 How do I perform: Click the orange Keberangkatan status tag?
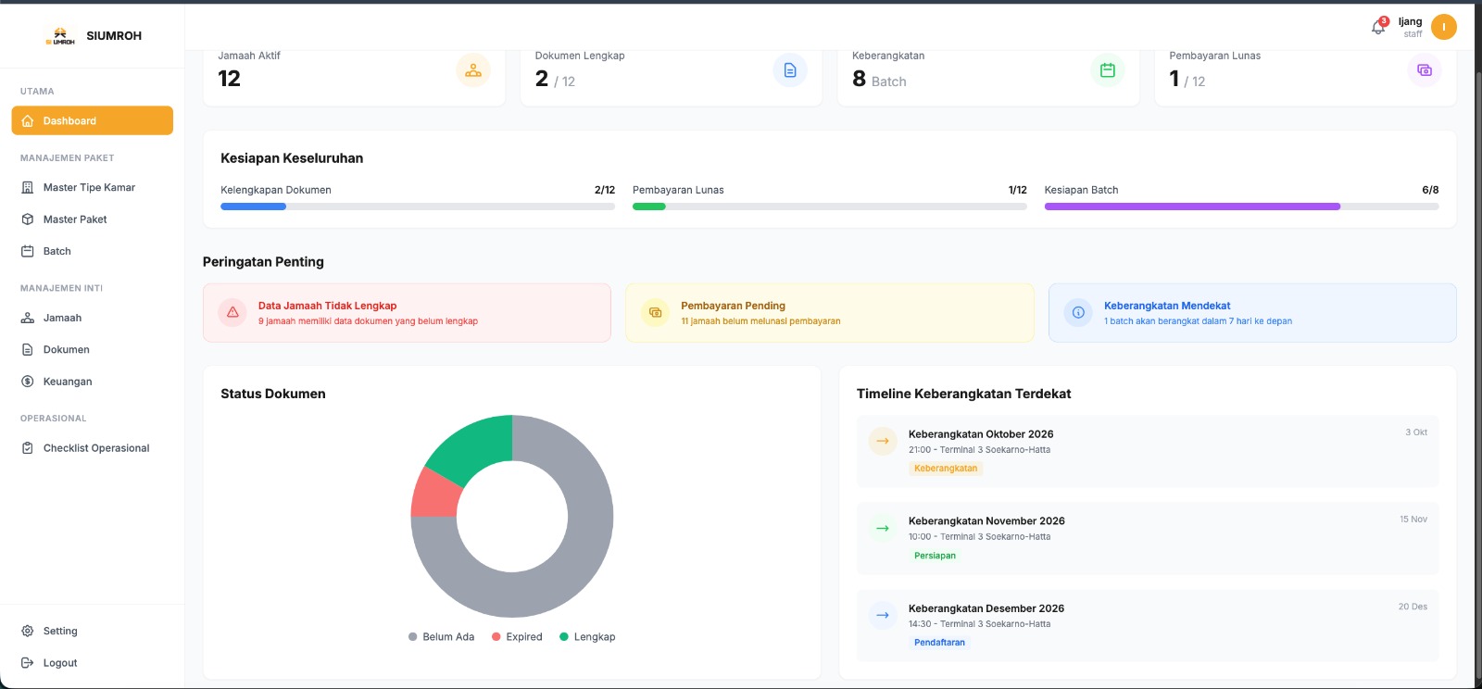click(x=946, y=469)
